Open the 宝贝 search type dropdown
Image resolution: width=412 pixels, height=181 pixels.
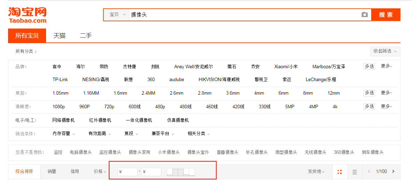click(116, 15)
